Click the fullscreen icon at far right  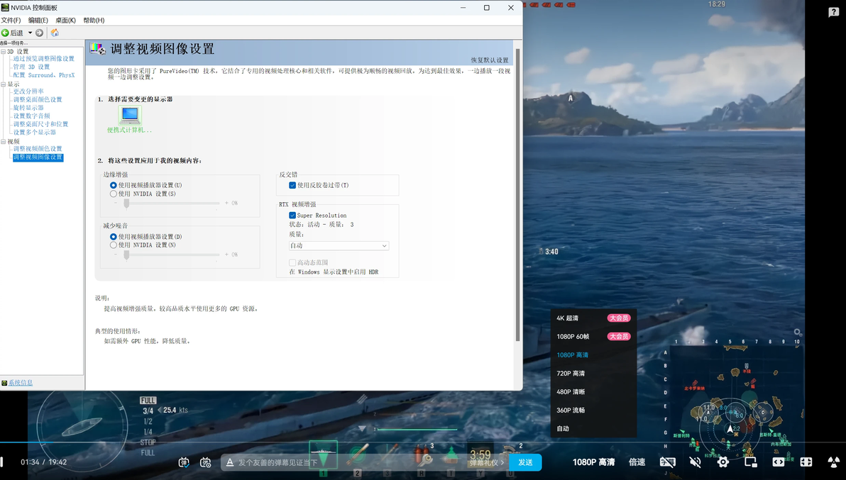point(834,462)
